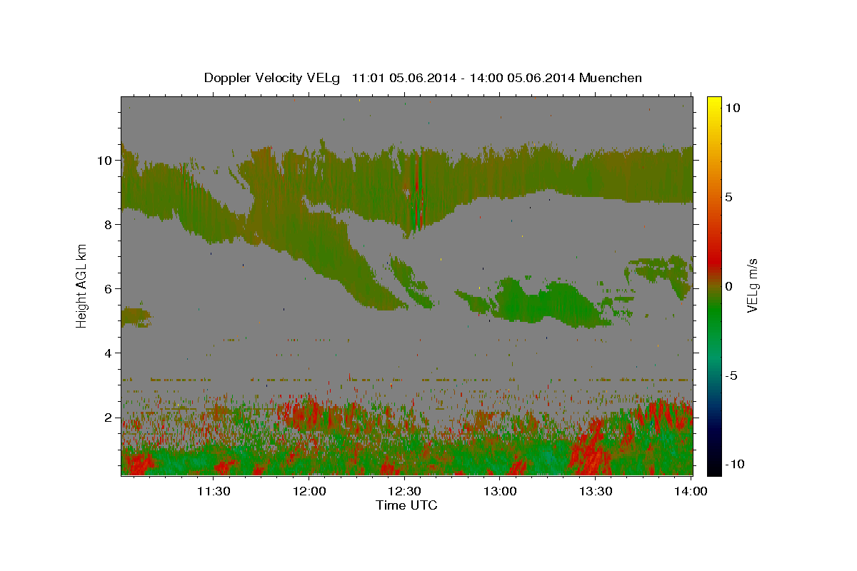
Task: Click the 'Height AGL km' axis label
Action: [82, 285]
